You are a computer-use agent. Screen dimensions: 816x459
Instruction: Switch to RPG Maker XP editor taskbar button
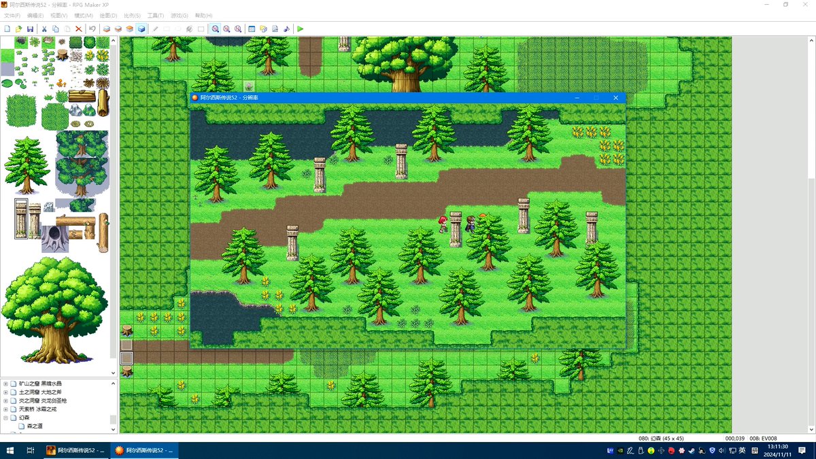pyautogui.click(x=75, y=450)
